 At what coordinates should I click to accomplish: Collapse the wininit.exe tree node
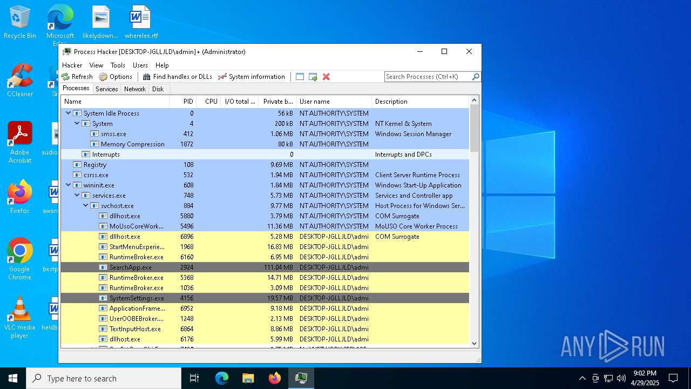coord(69,185)
